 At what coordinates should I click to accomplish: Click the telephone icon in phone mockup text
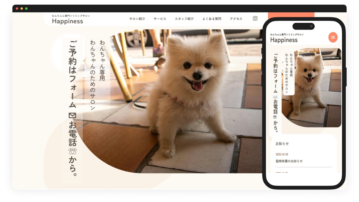275,117
